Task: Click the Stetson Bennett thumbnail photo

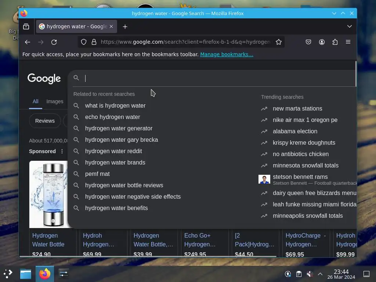Action: pos(264,179)
